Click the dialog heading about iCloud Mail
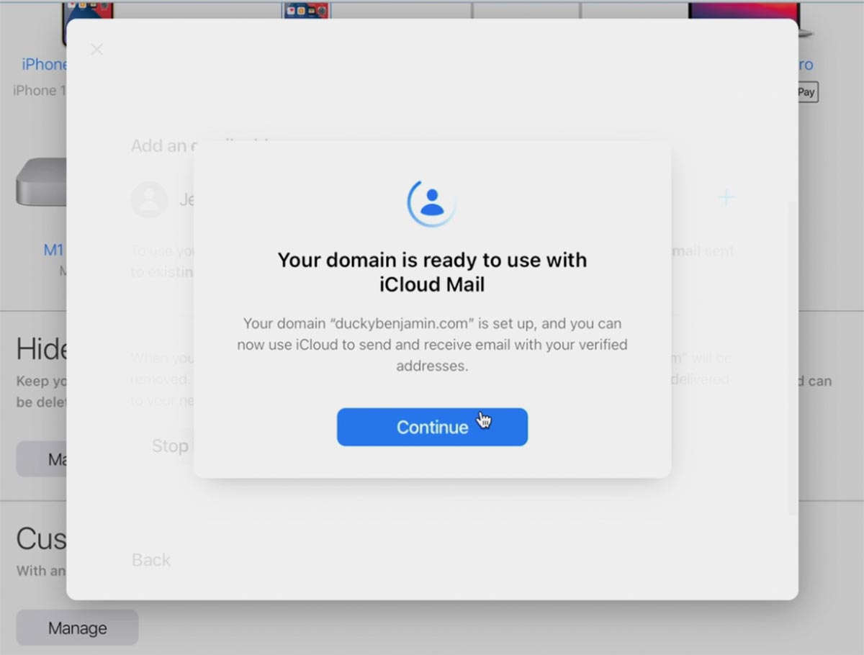This screenshot has height=655, width=864. (432, 271)
